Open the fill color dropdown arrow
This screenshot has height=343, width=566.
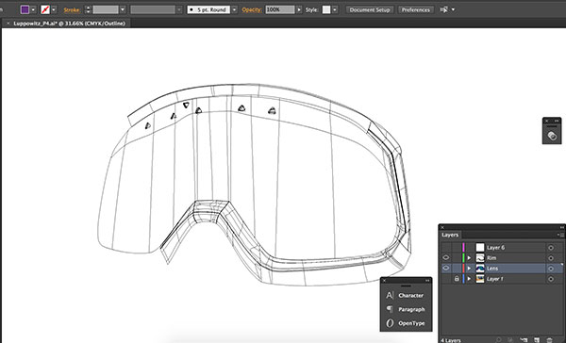point(33,9)
